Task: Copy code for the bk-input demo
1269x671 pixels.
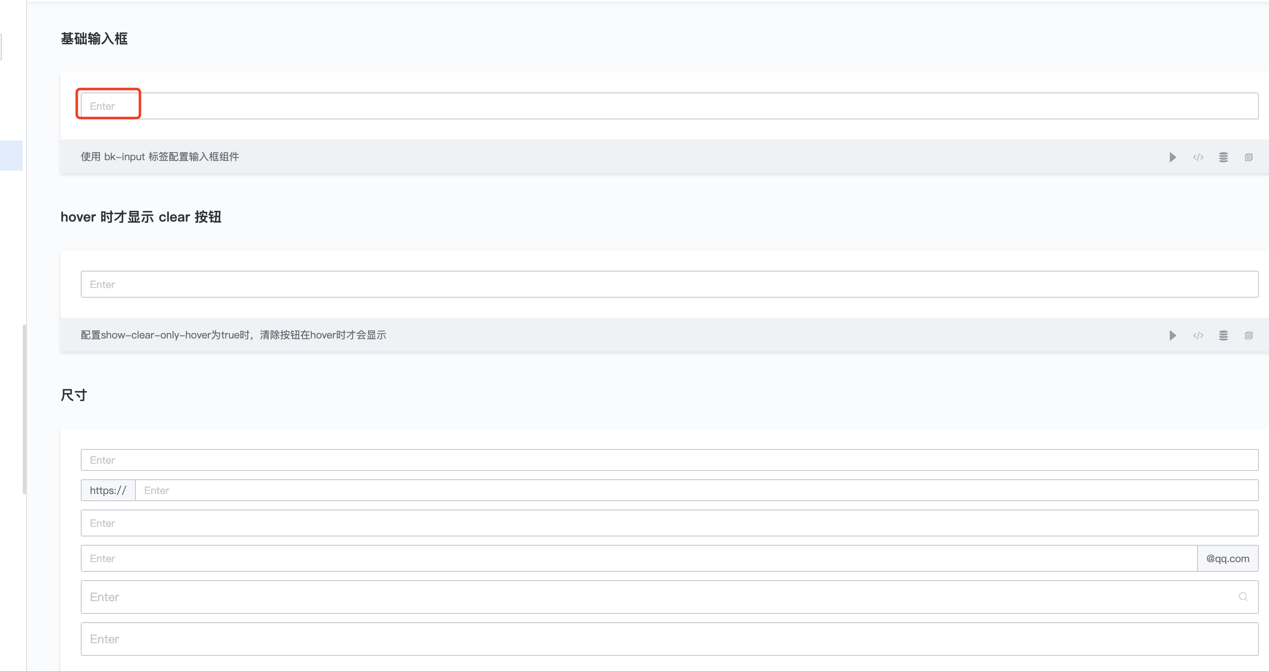Action: [x=1248, y=157]
